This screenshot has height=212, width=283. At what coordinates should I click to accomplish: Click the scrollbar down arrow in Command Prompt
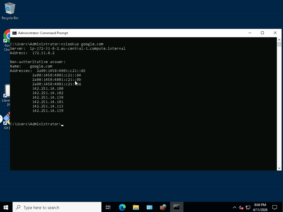point(279,168)
